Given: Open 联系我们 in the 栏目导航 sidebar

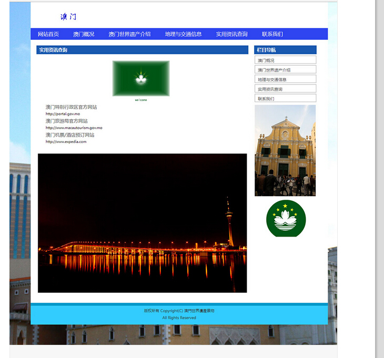Looking at the screenshot, I should tap(285, 98).
